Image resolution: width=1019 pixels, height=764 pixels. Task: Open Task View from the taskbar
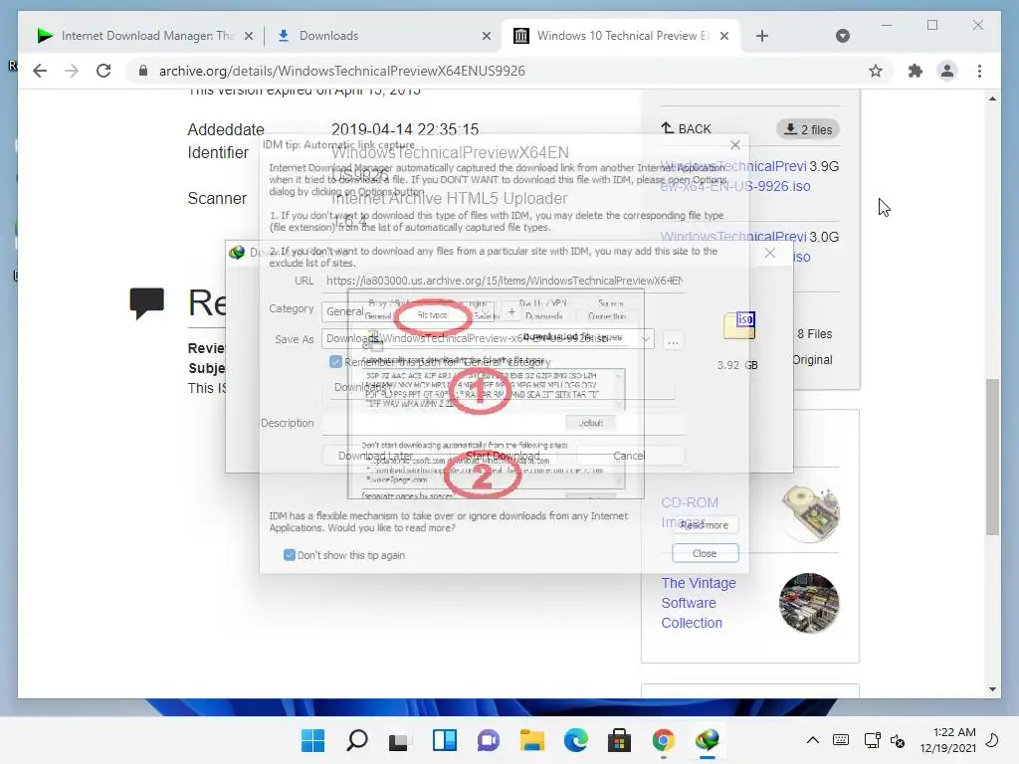click(400, 740)
